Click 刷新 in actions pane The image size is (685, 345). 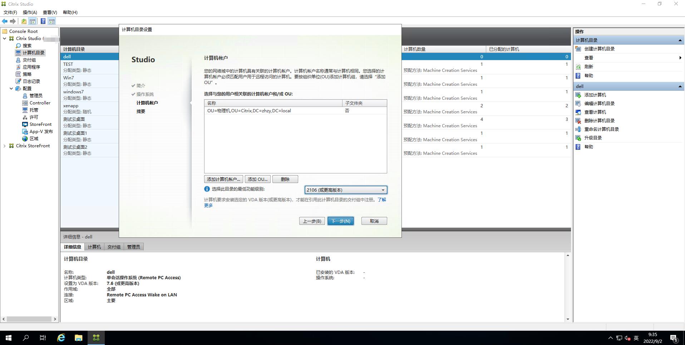[589, 66]
